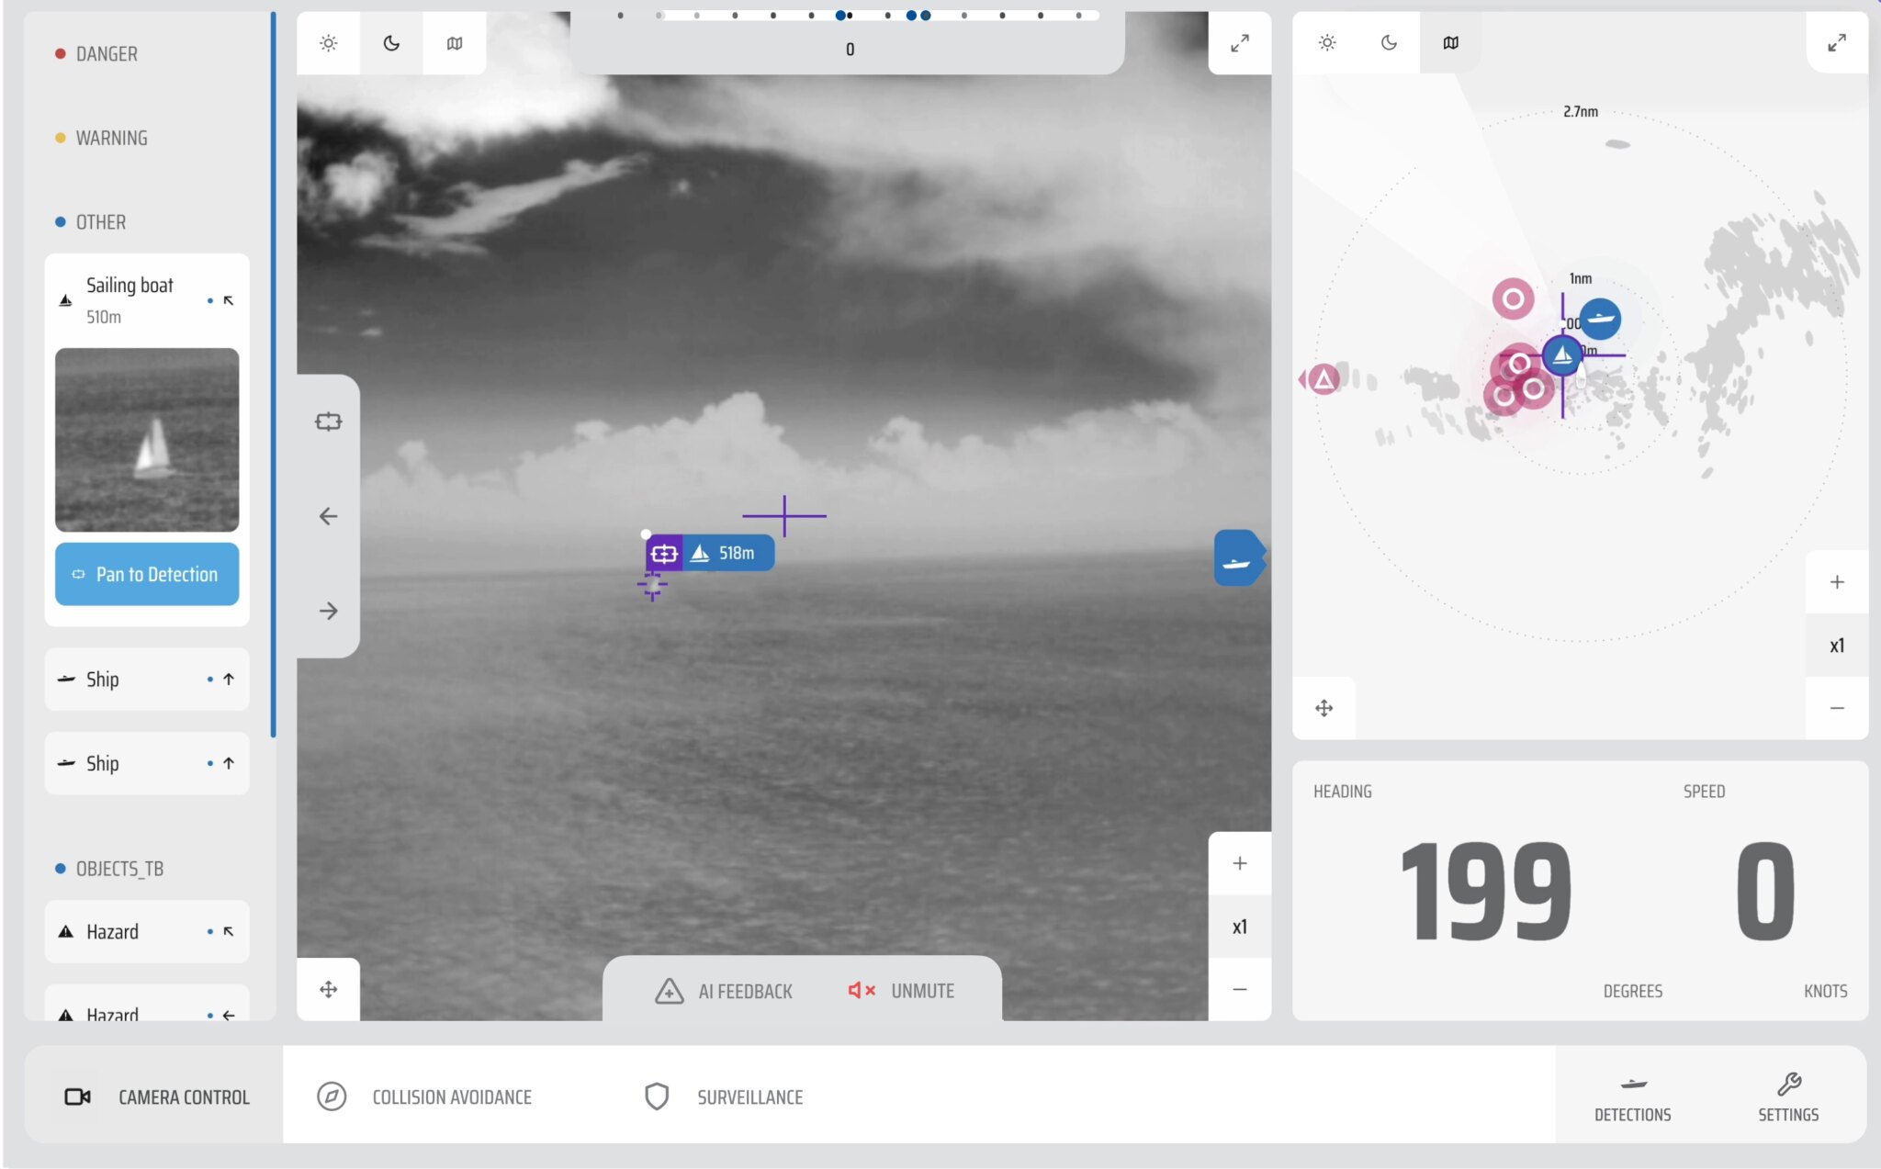Switch camera view to night mode
This screenshot has width=1881, height=1169.
[x=390, y=42]
